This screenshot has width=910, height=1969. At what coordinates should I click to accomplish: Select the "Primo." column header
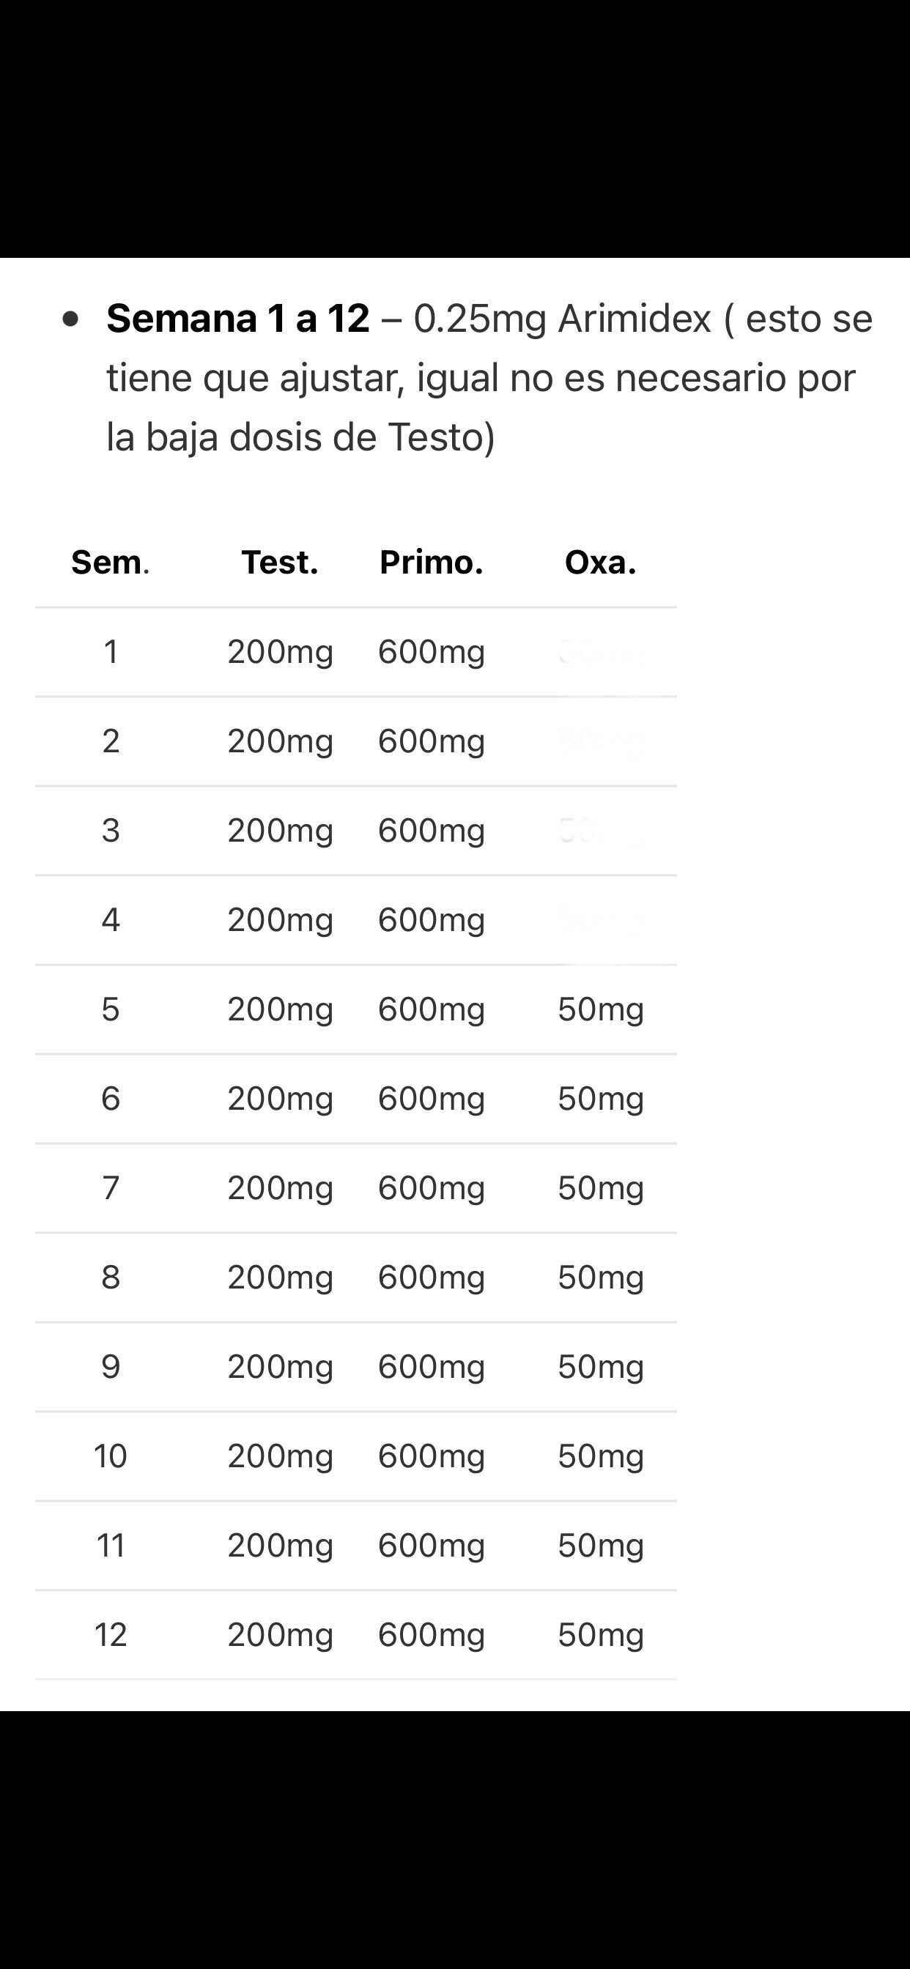(x=432, y=563)
